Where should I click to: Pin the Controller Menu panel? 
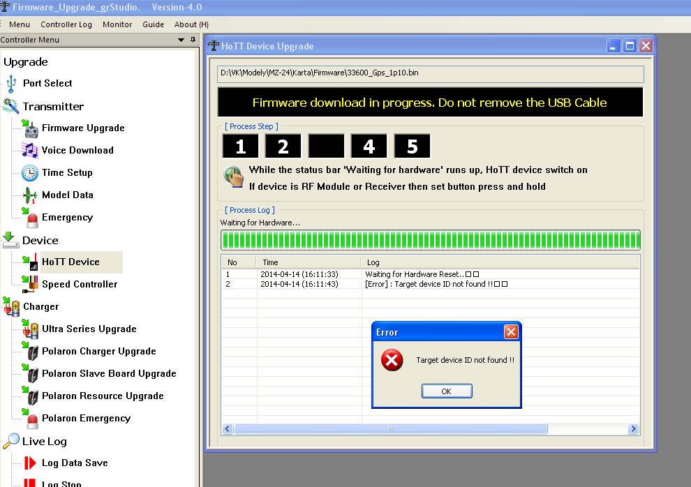click(x=193, y=40)
